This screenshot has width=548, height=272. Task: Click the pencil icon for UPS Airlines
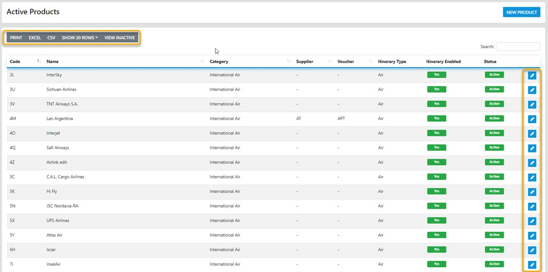[x=532, y=221]
